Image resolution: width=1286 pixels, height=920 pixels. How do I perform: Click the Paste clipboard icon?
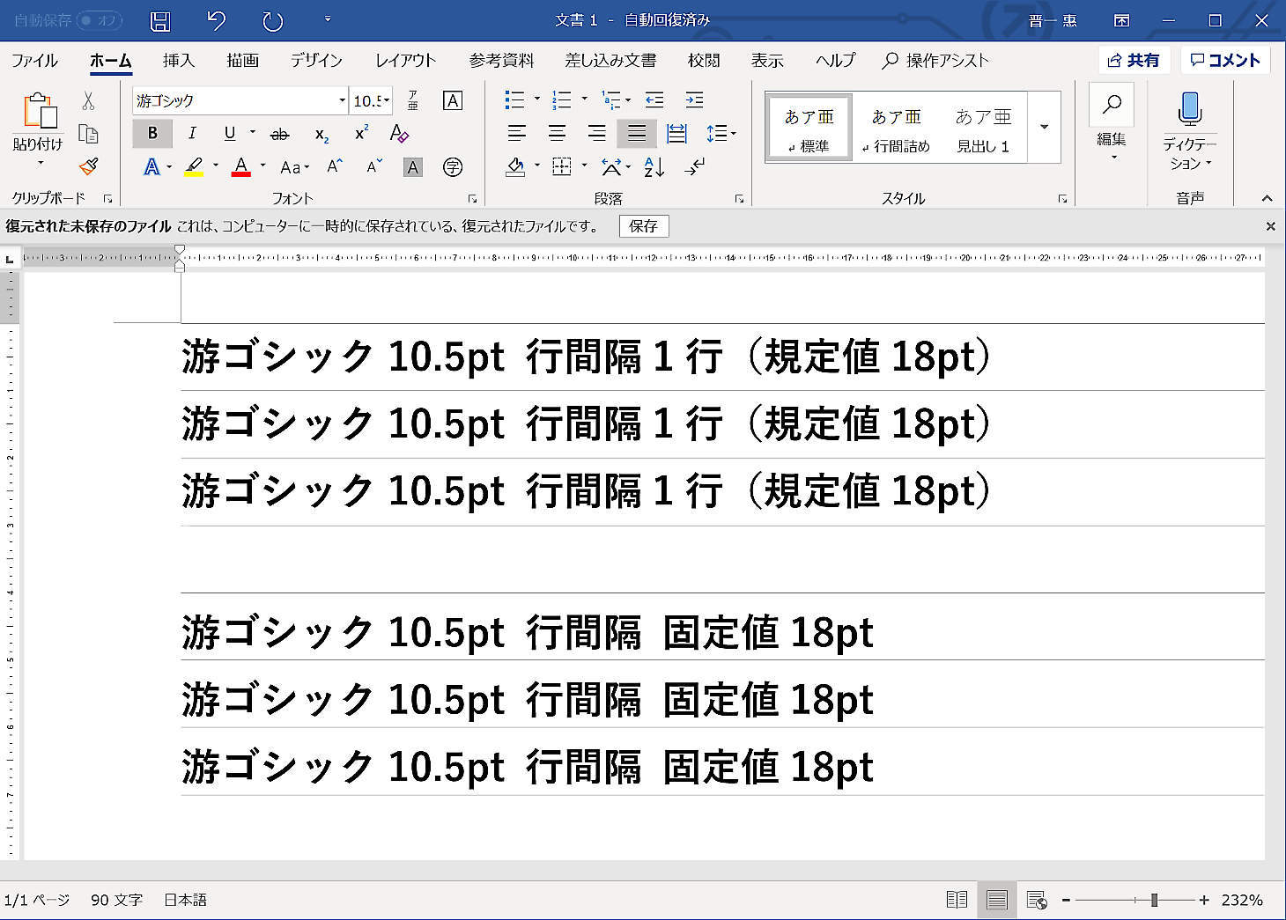pyautogui.click(x=40, y=111)
